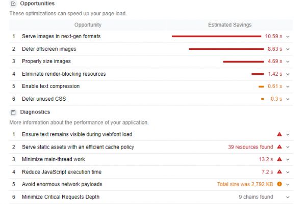
Task: Click the 8.63 s savings bar
Action: coord(226,49)
